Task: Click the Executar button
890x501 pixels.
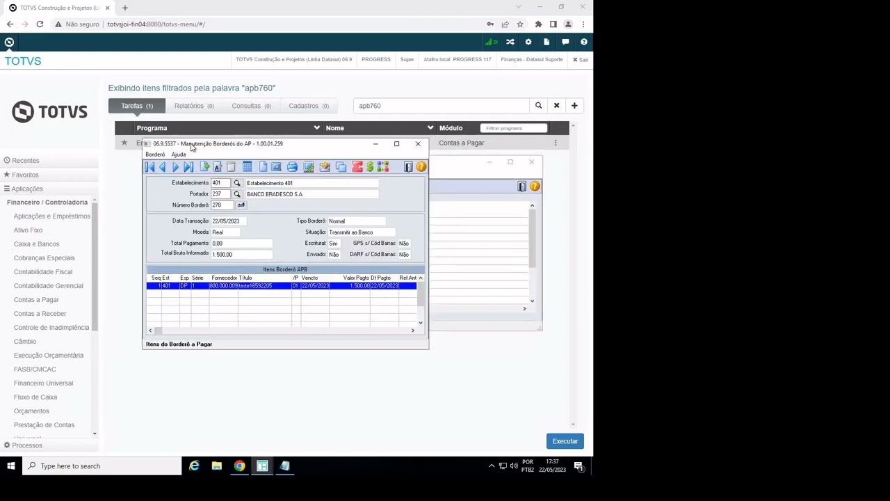Action: point(565,441)
